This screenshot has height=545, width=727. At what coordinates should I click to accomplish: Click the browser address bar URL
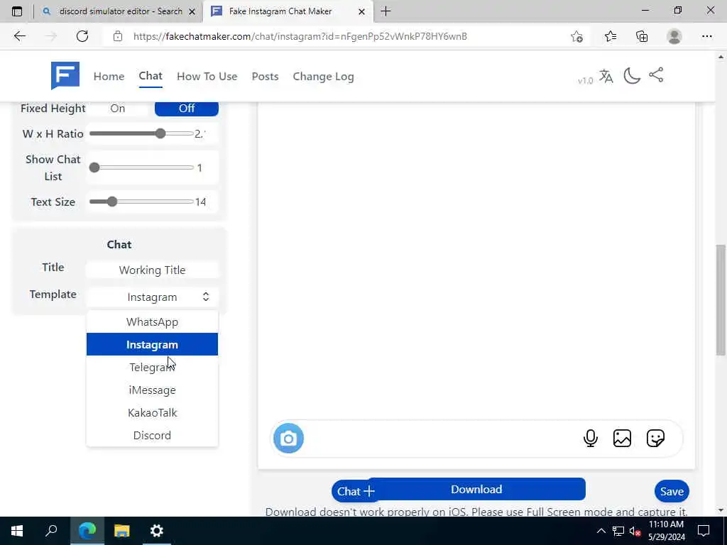coord(300,36)
